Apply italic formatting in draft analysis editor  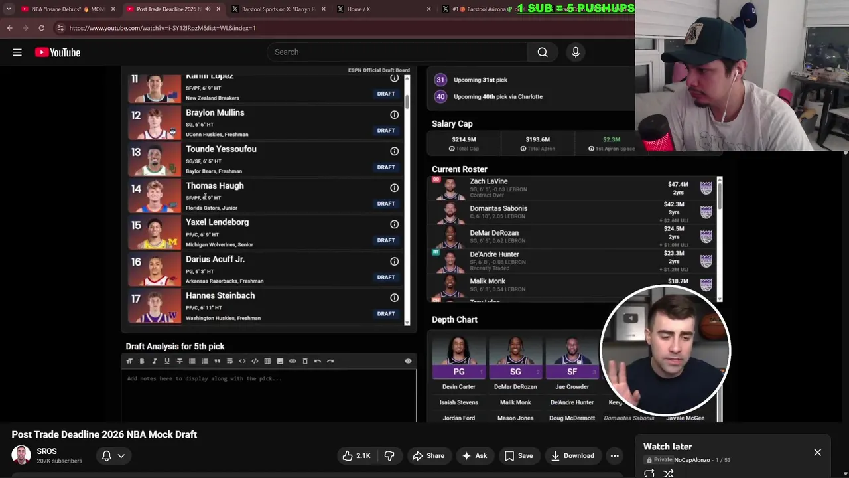[x=155, y=361]
